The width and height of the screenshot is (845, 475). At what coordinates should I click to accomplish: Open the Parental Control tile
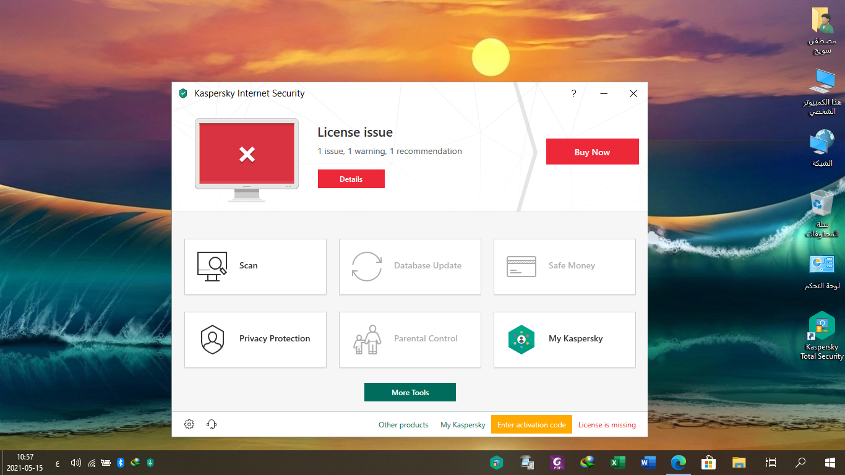[410, 339]
